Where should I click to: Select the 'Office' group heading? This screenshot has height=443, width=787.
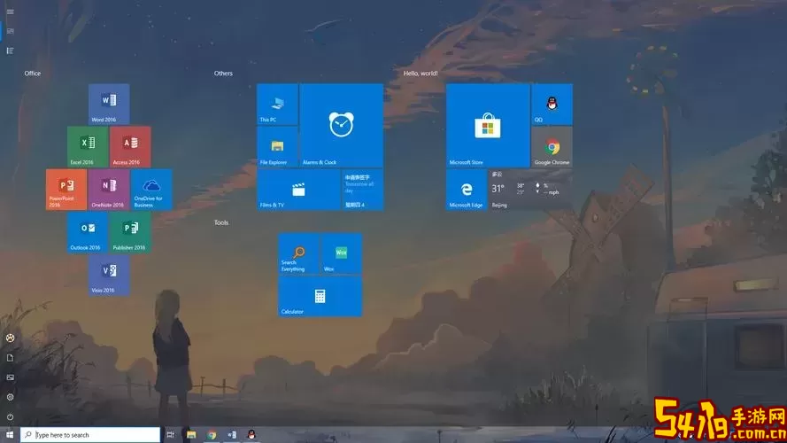[x=33, y=74]
